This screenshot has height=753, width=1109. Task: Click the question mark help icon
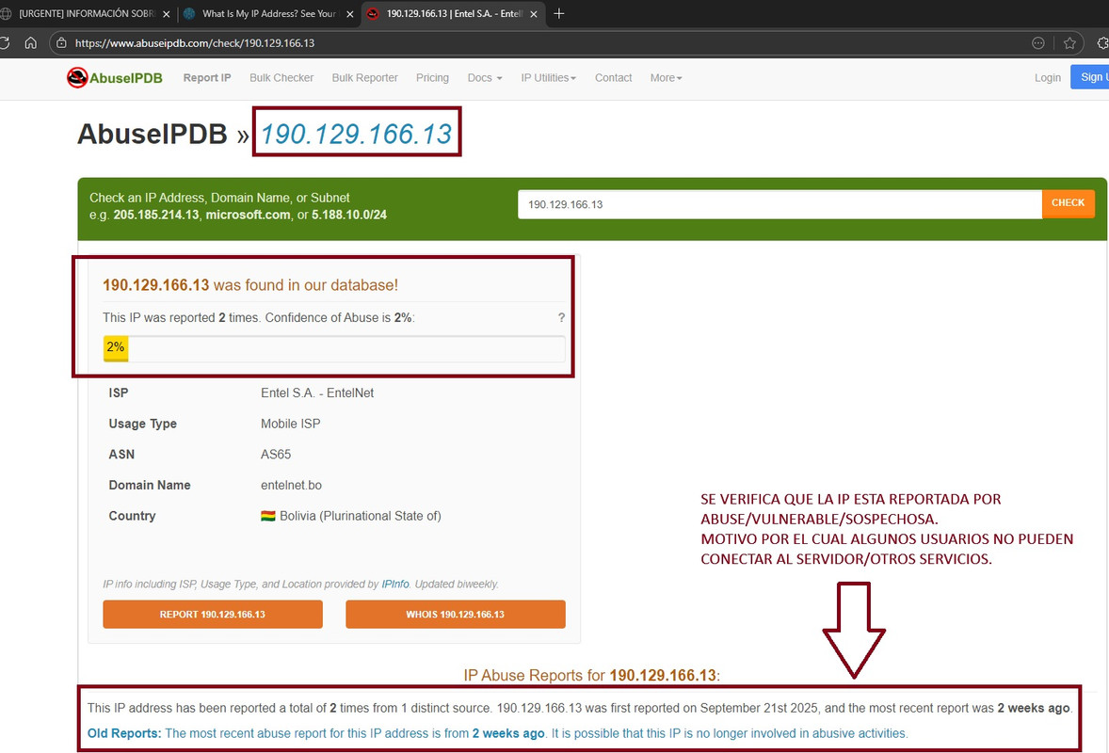pyautogui.click(x=562, y=317)
